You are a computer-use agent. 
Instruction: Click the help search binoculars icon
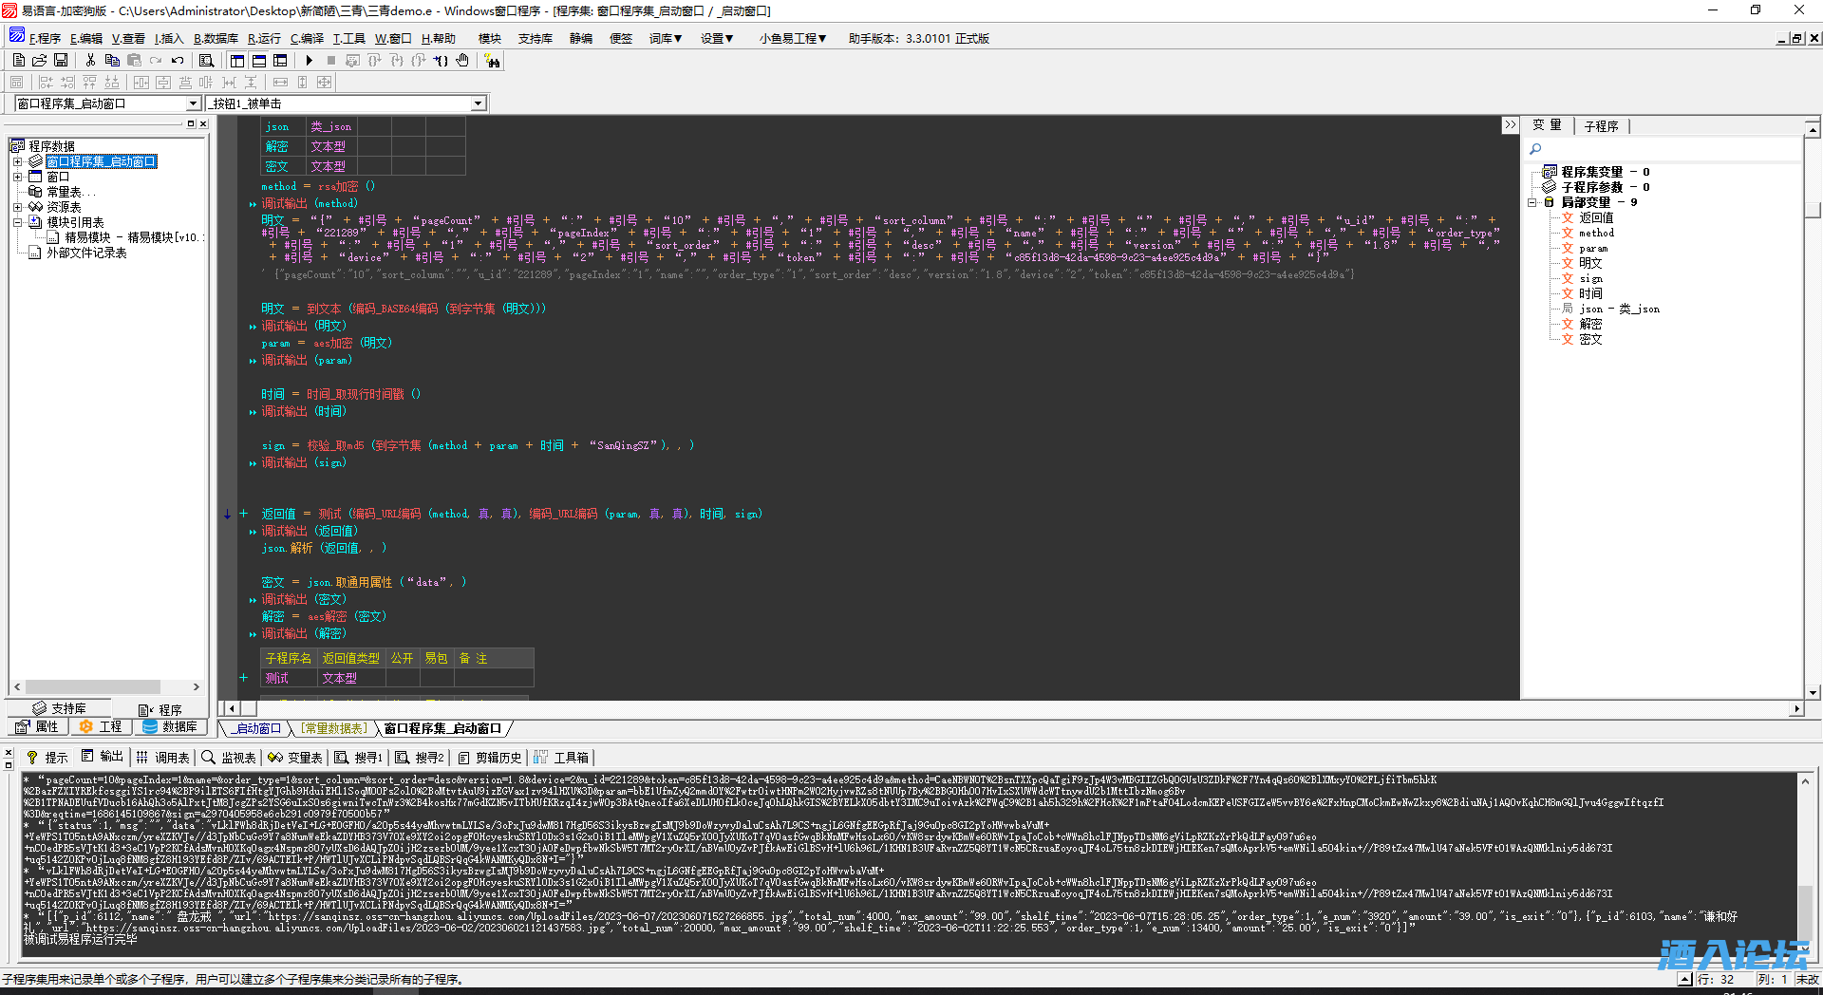pyautogui.click(x=492, y=61)
